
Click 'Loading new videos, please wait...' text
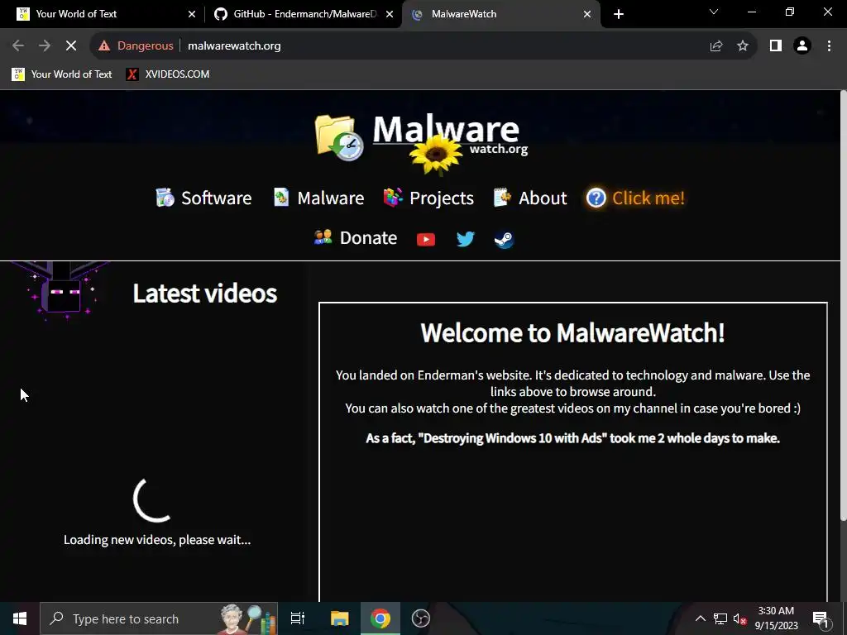pos(157,539)
